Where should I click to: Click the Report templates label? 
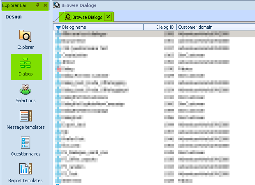25,180
